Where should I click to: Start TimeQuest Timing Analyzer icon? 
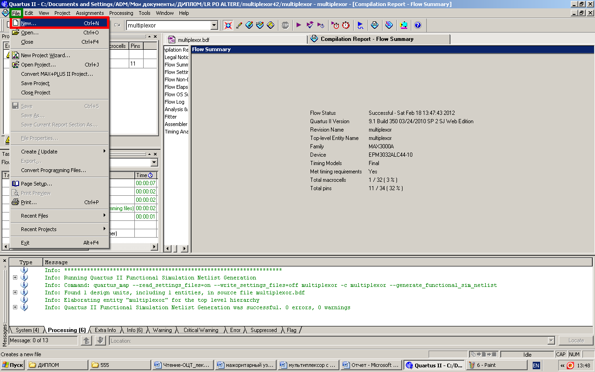click(x=335, y=25)
